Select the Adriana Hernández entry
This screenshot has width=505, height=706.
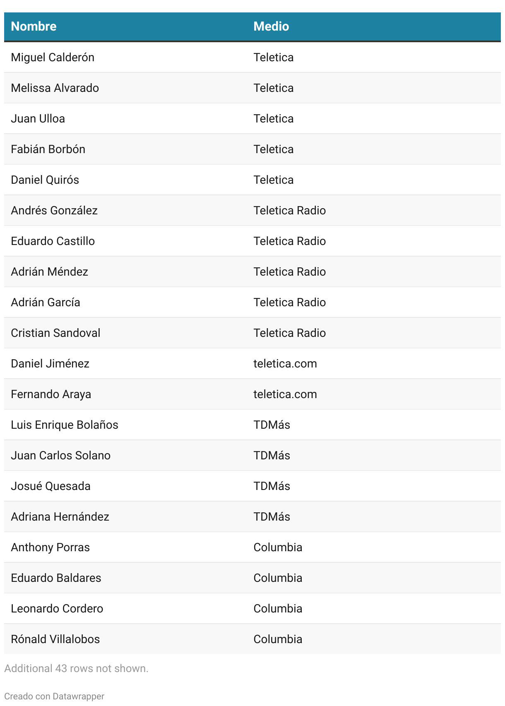click(x=60, y=516)
